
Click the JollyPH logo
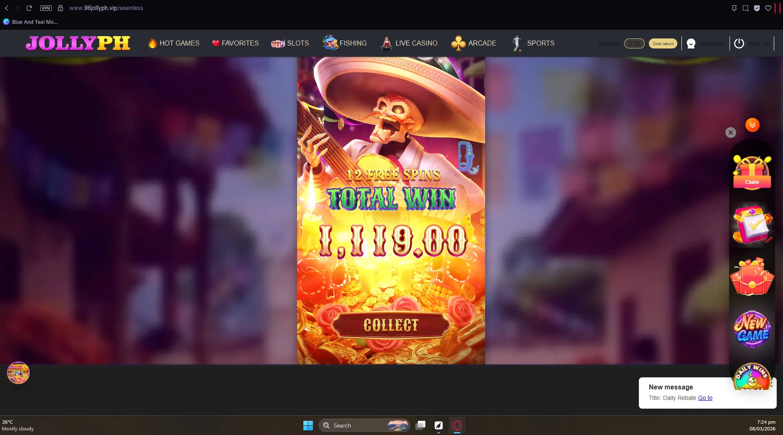coord(78,43)
